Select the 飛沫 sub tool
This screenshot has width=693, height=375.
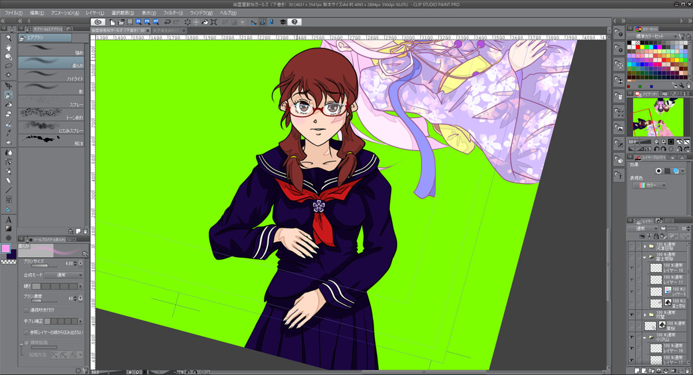51,141
